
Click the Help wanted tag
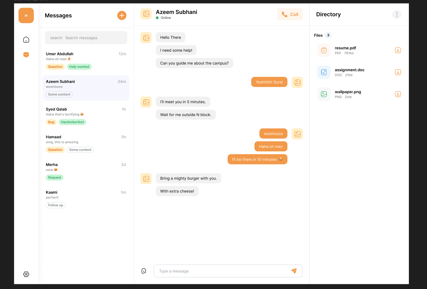pos(79,67)
